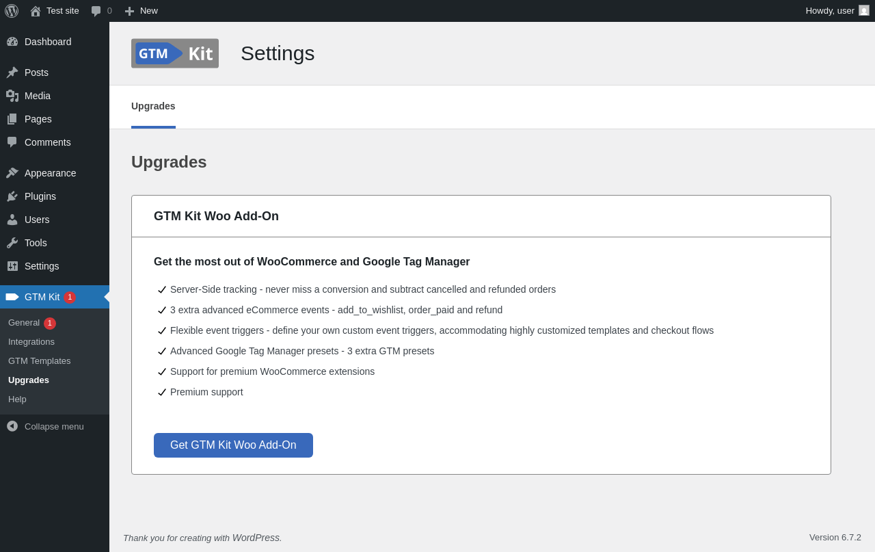Click the red badge beside General

point(50,324)
